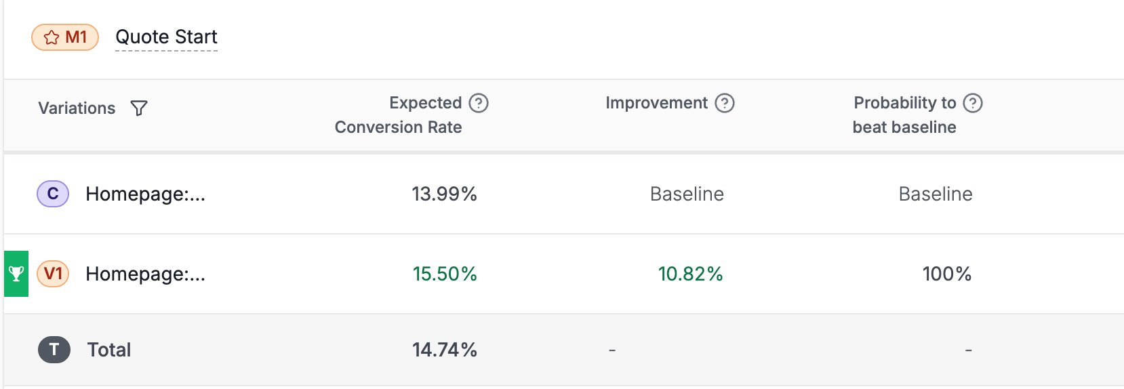1124x389 pixels.
Task: Click help icon beside Expected Conversion Rate
Action: (479, 103)
